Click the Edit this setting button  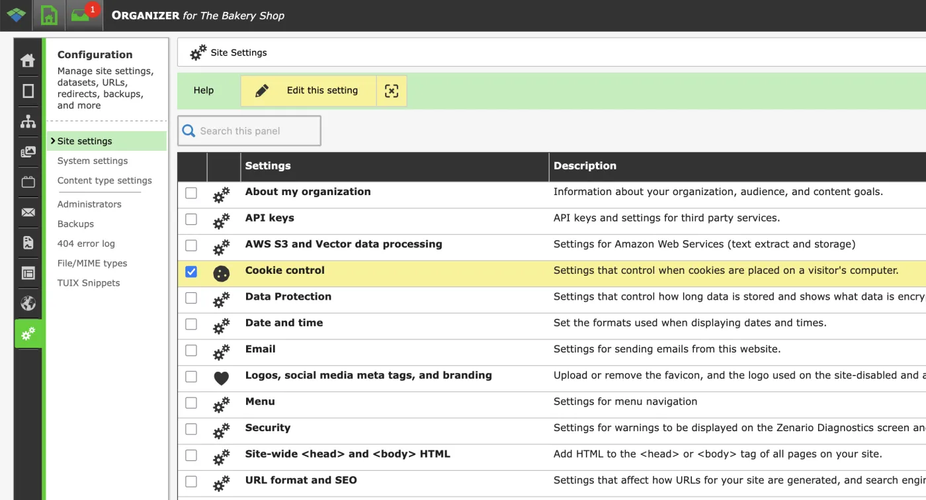[308, 91]
